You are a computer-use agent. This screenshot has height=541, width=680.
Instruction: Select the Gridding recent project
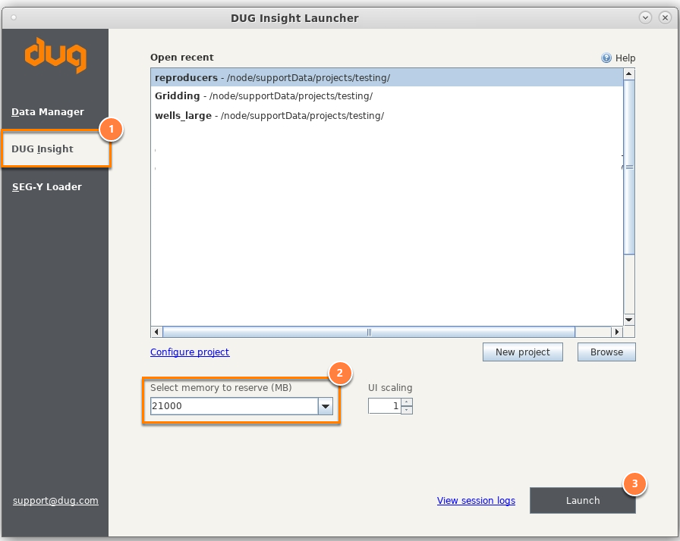click(x=387, y=96)
